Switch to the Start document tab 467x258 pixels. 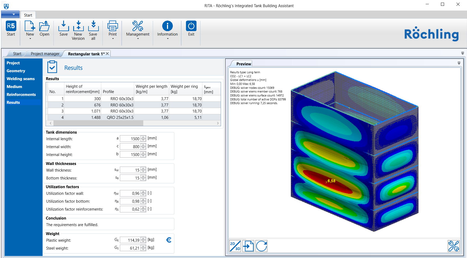pos(17,54)
